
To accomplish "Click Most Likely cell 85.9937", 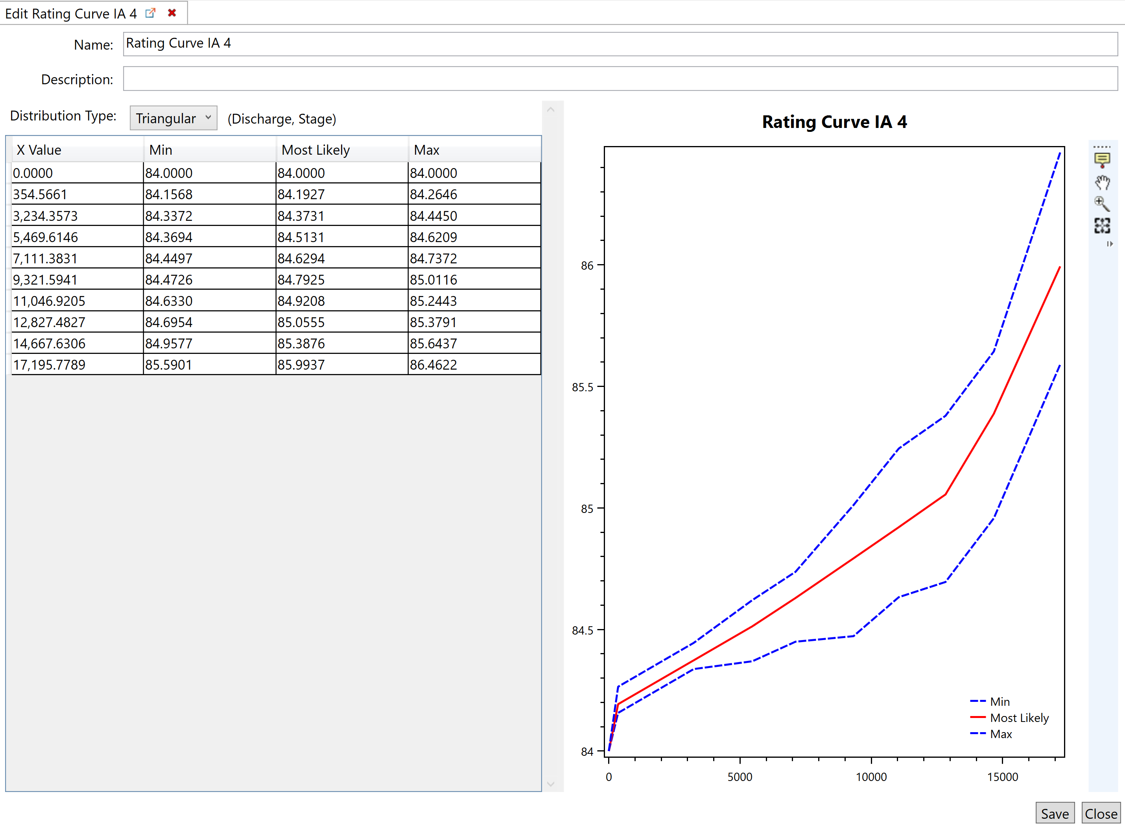I will point(342,365).
